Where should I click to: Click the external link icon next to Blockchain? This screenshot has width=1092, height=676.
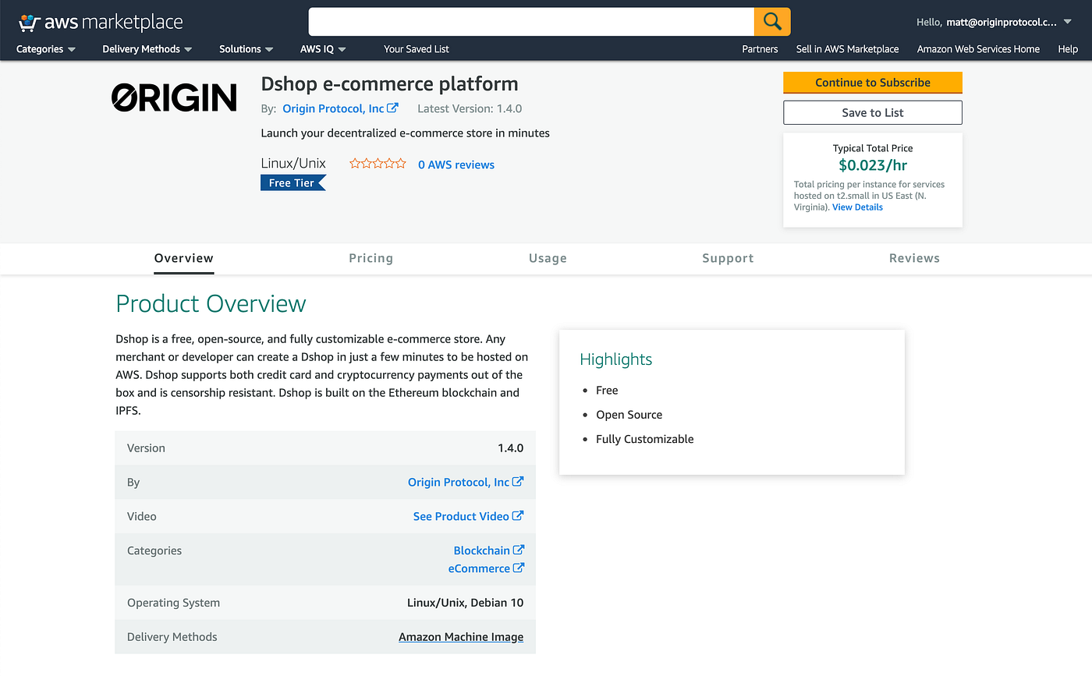pos(519,550)
